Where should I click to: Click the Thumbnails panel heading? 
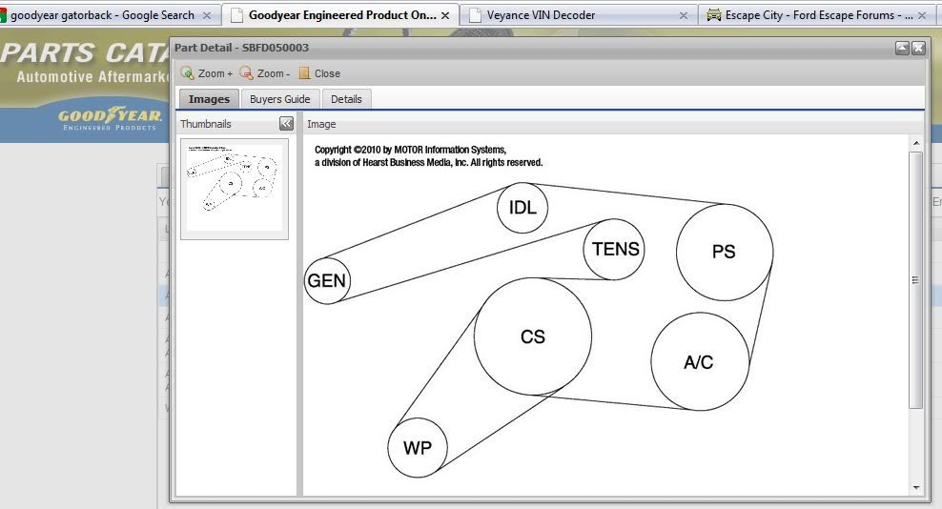pyautogui.click(x=205, y=124)
